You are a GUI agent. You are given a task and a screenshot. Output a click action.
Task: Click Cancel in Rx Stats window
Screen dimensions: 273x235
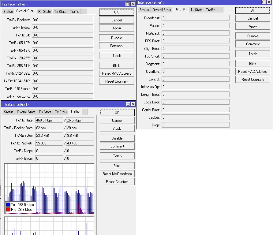pos(252,18)
